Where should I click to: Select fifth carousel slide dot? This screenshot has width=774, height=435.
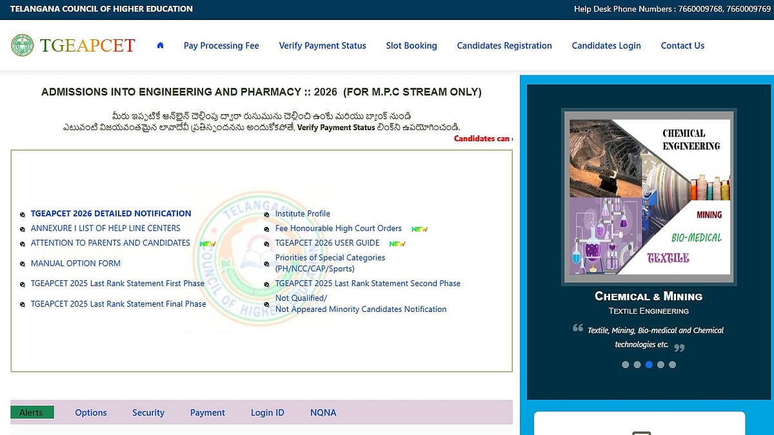point(672,365)
